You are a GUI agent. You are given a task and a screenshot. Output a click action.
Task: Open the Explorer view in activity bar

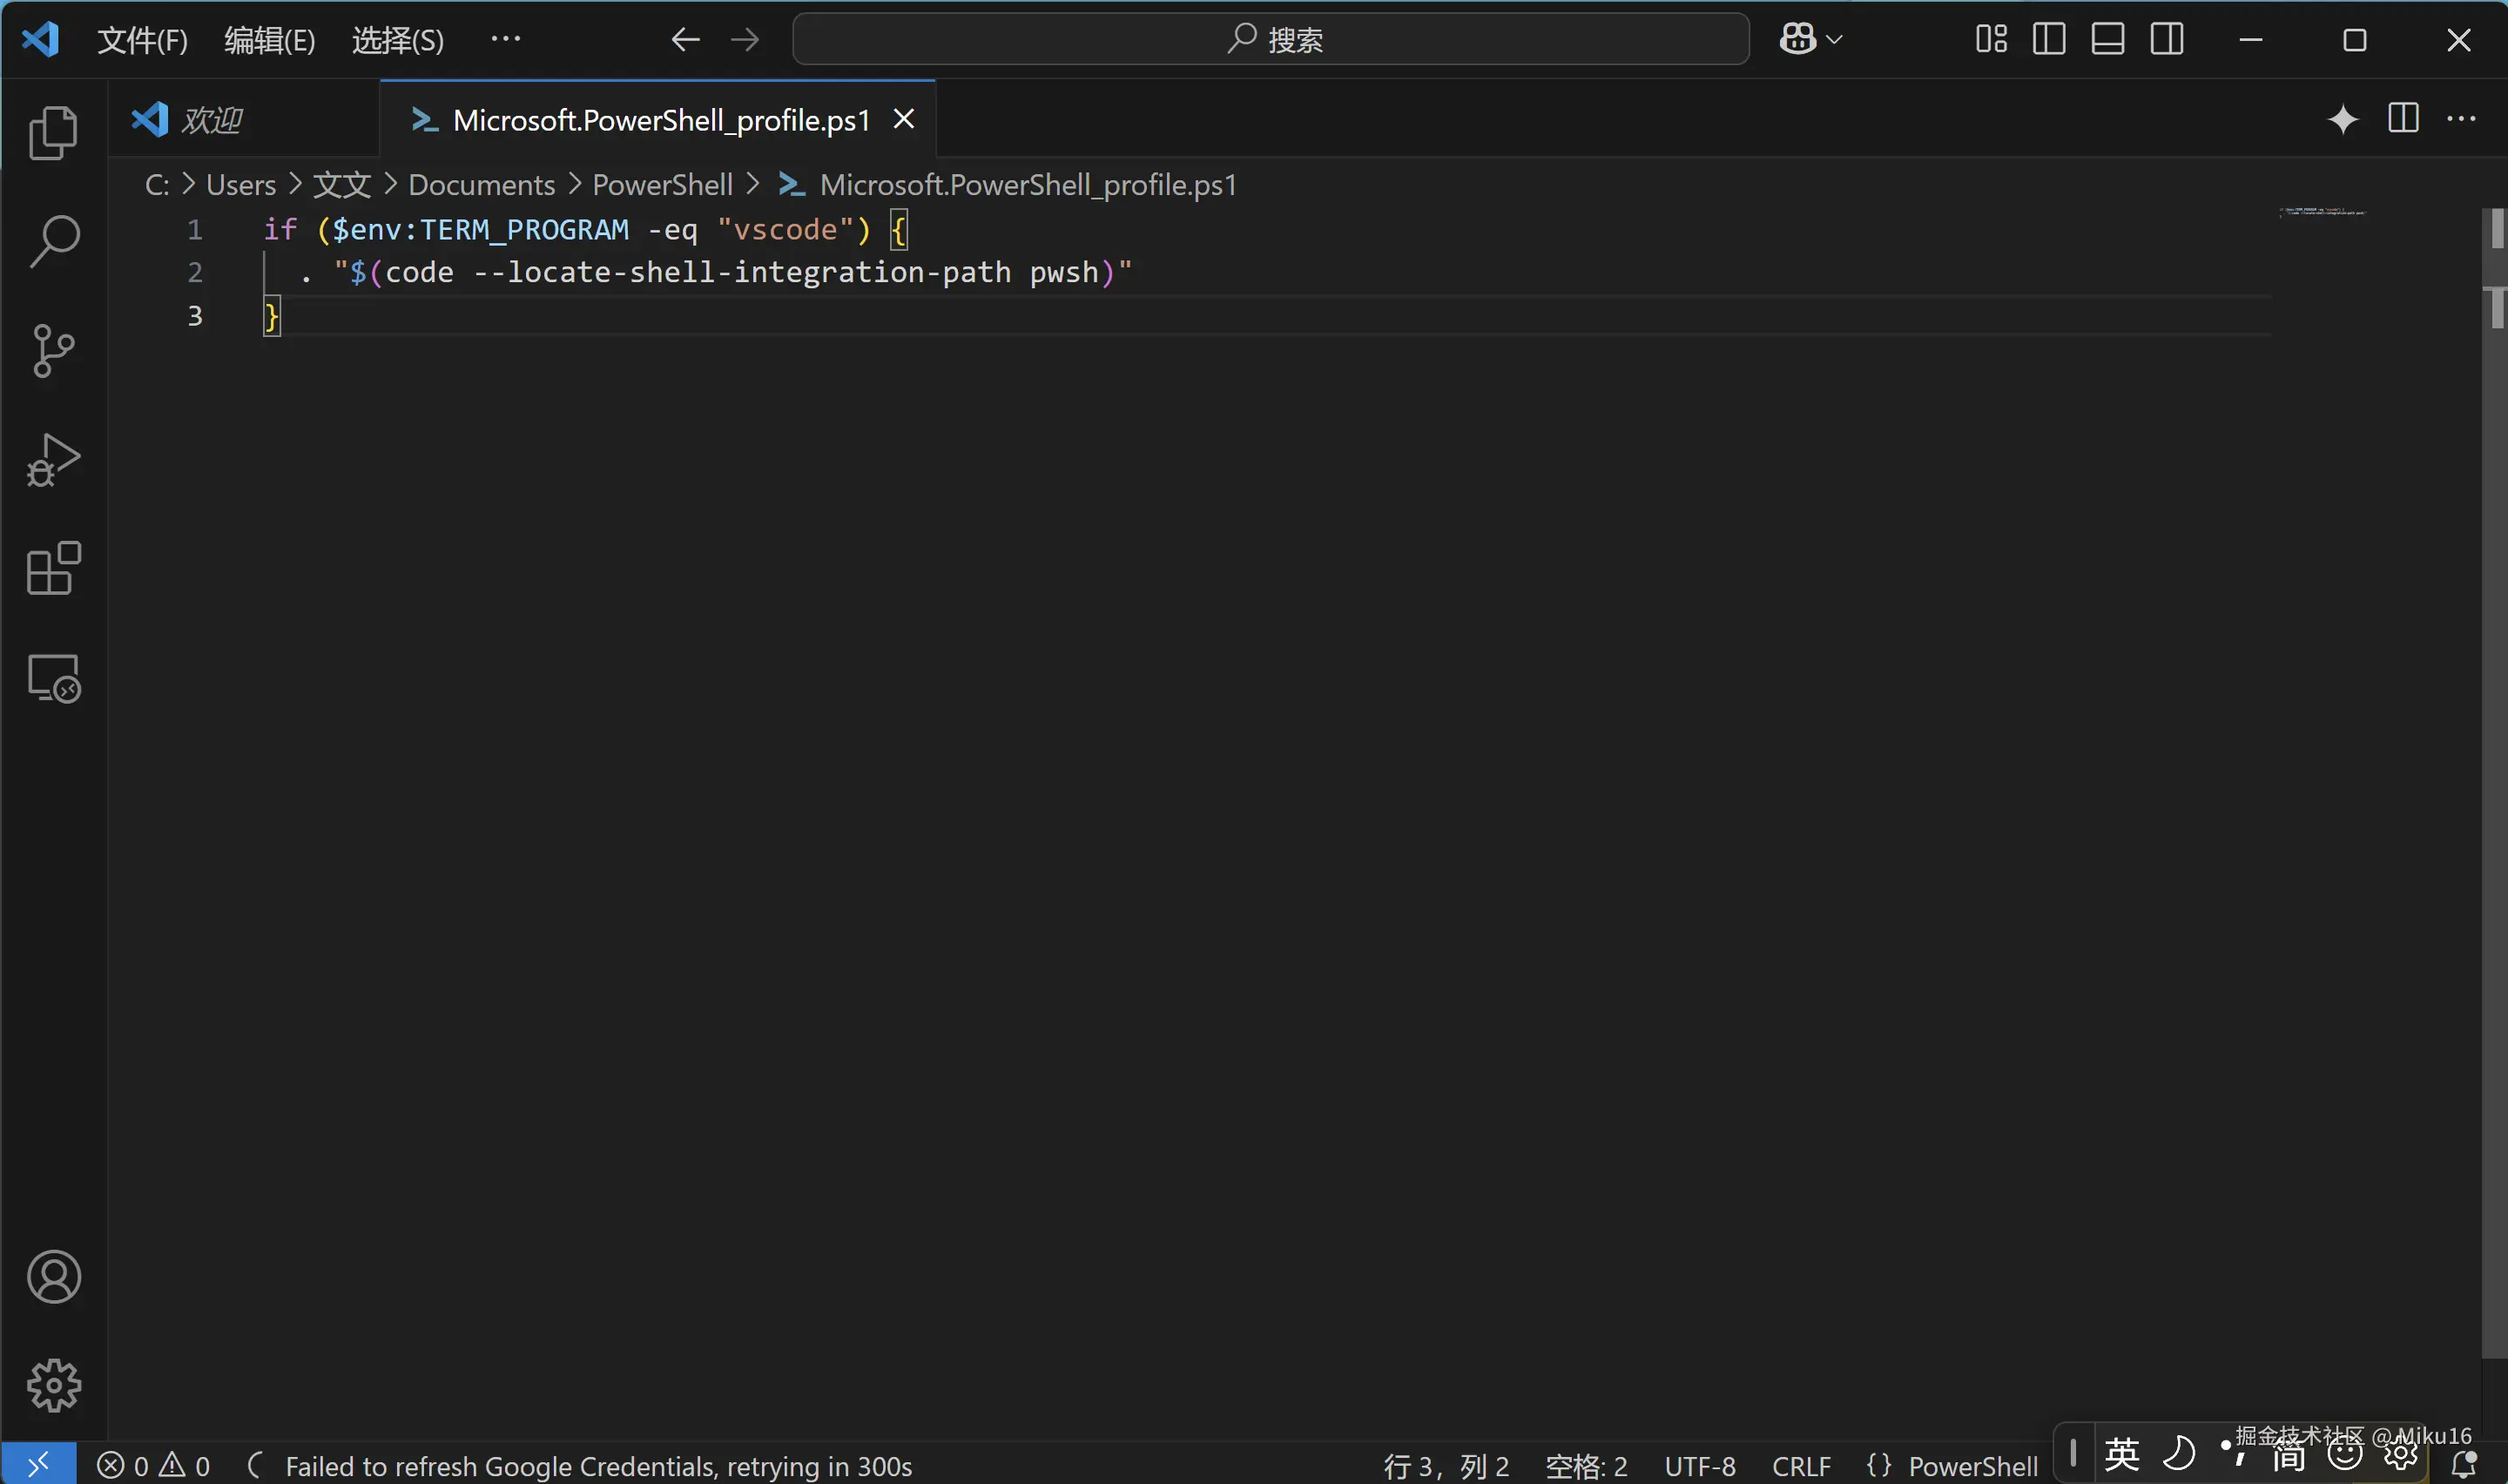tap(53, 133)
